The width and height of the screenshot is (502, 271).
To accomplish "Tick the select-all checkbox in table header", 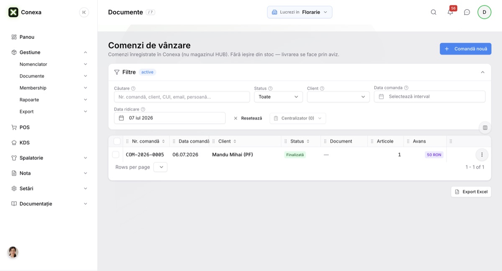I will [x=117, y=142].
